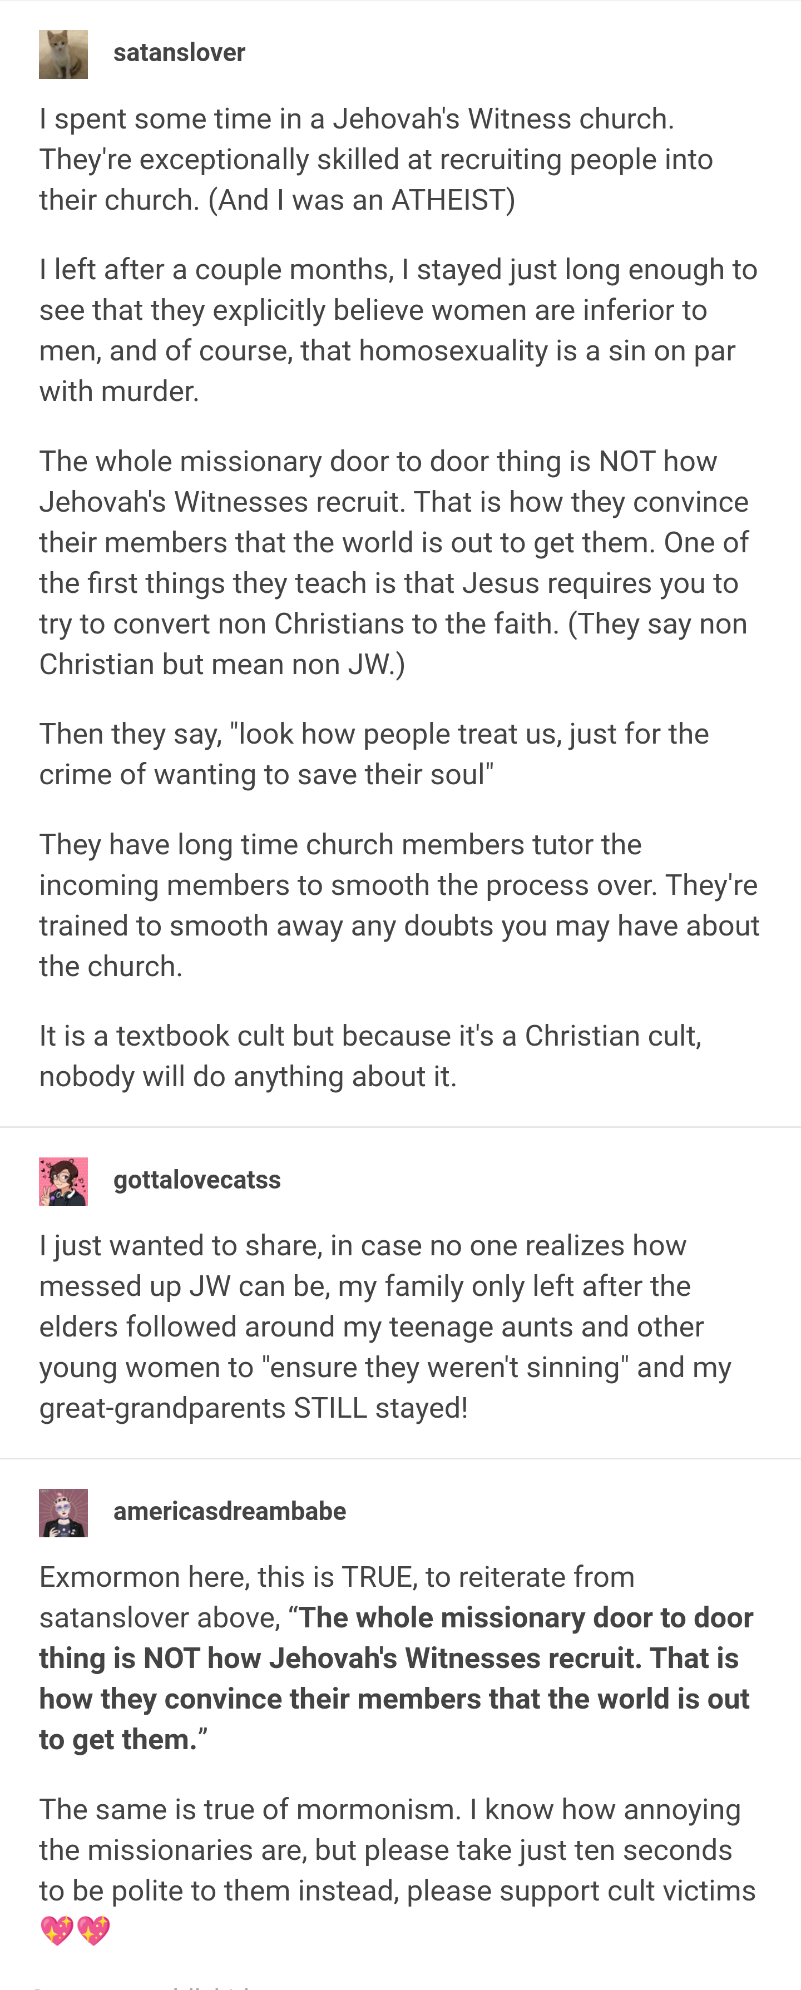801x1990 pixels.
Task: Click the 'textbook cult' closing paragraph
Action: click(x=371, y=1056)
